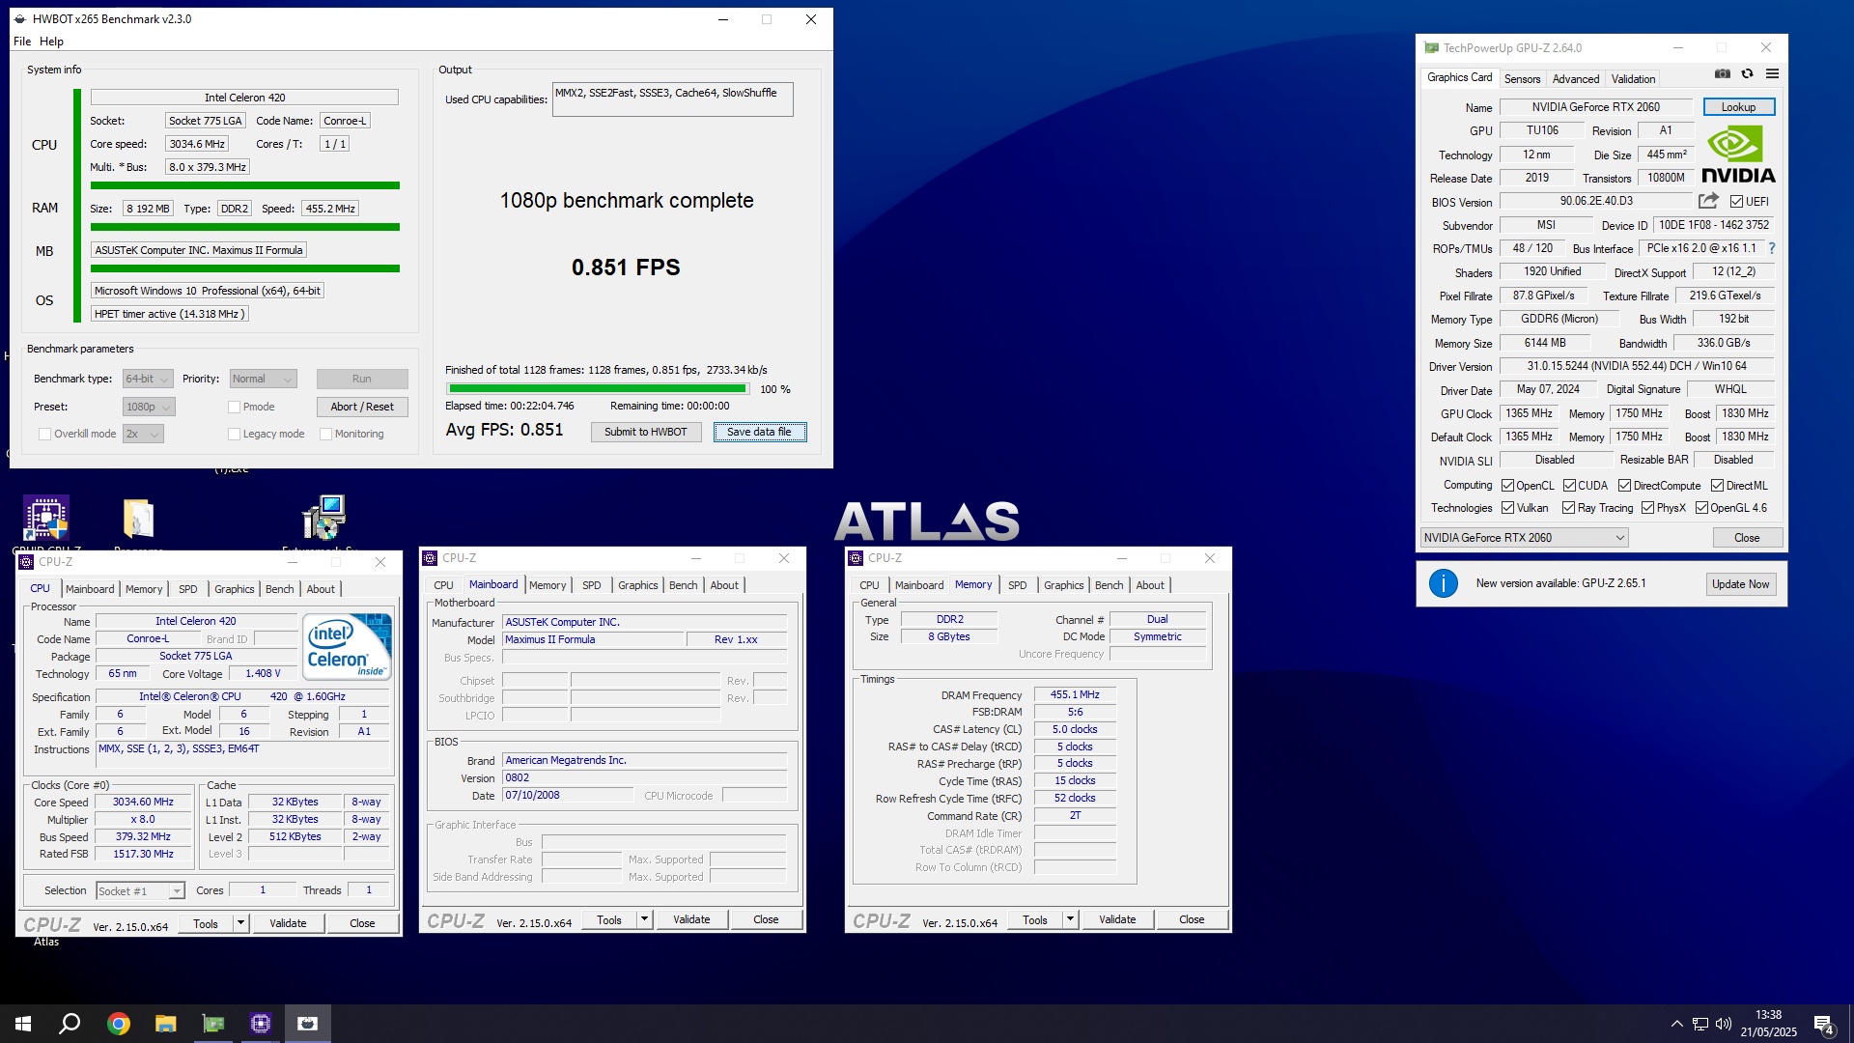Screen dimensions: 1854x1043
Task: Toggle UEFI checkbox in GPU-Z
Action: point(1736,202)
